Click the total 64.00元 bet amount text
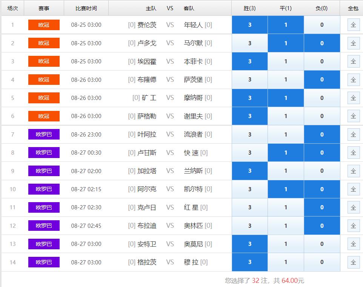 pos(293,281)
